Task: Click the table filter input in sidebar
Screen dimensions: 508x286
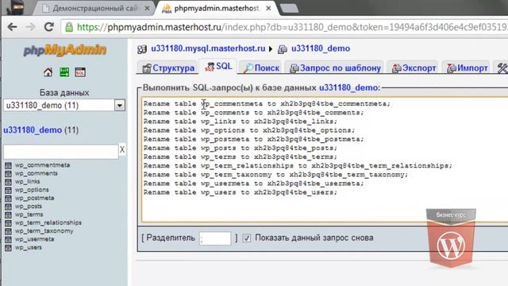Action: [60, 151]
